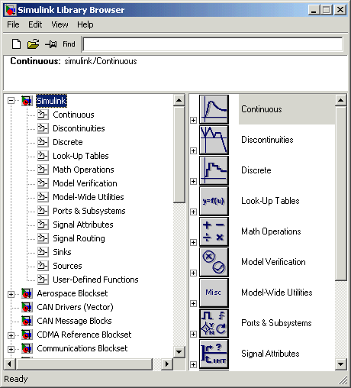Expand the Continuous library in right pane
Viewport: 351px width, 388px height.
[193, 120]
